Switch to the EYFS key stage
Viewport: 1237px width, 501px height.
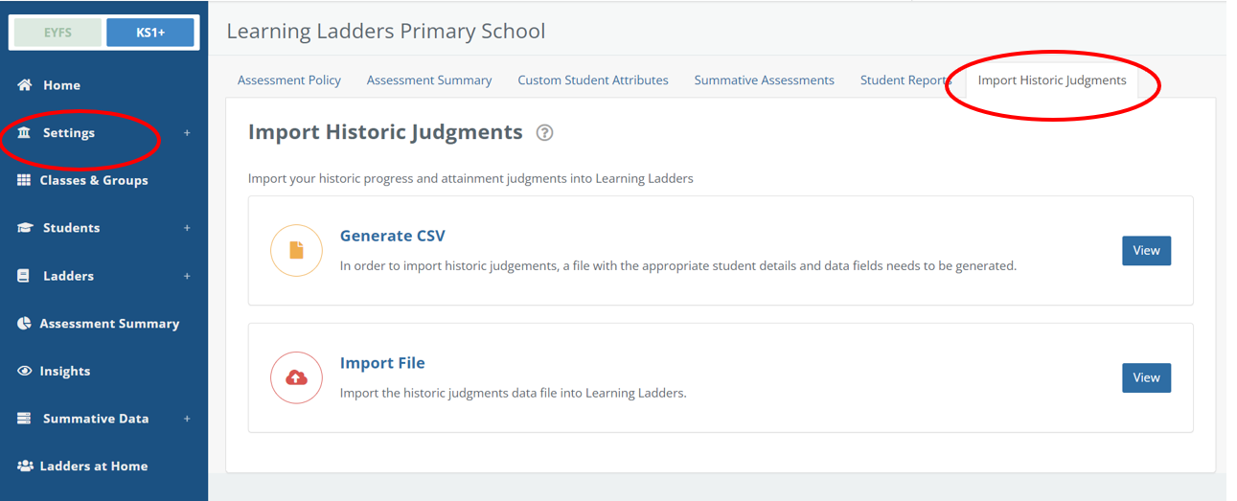57,33
